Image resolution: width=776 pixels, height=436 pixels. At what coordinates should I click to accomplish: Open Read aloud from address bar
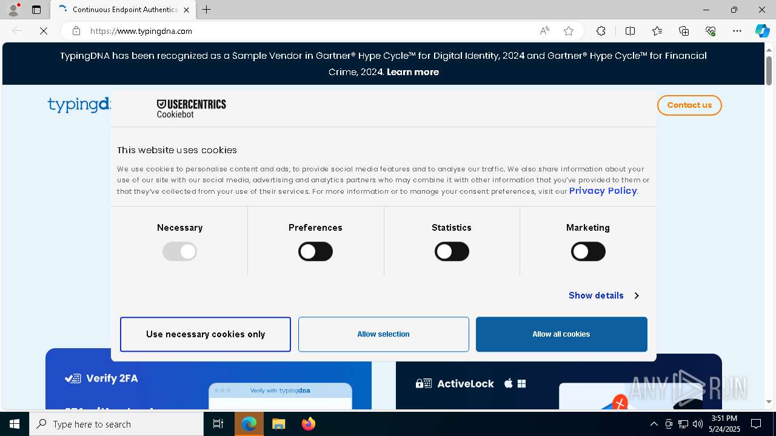pyautogui.click(x=544, y=31)
